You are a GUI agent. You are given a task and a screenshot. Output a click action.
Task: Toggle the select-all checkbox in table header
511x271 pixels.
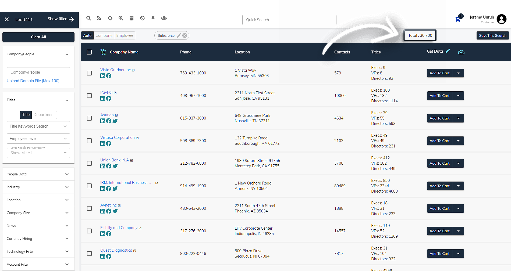[89, 52]
